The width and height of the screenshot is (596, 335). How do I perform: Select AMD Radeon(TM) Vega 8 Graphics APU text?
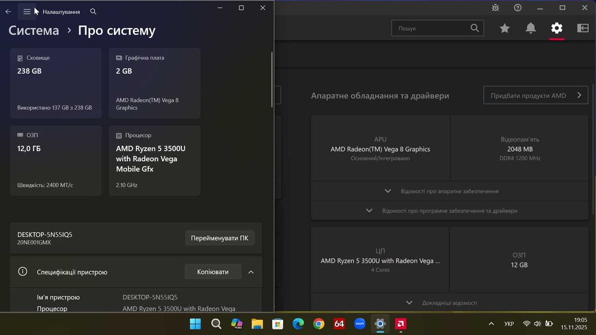pyautogui.click(x=380, y=149)
